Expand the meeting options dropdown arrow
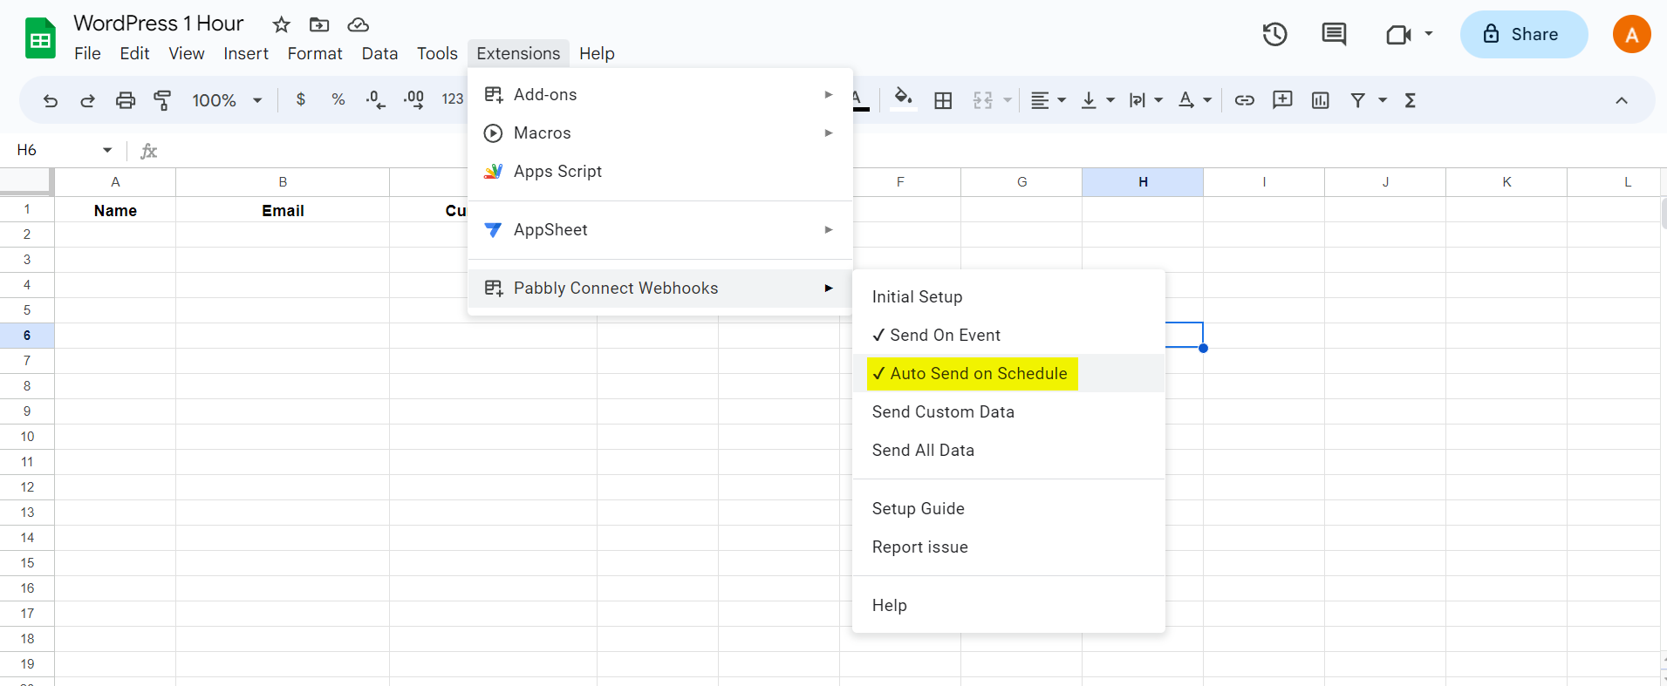The image size is (1667, 686). tap(1429, 34)
